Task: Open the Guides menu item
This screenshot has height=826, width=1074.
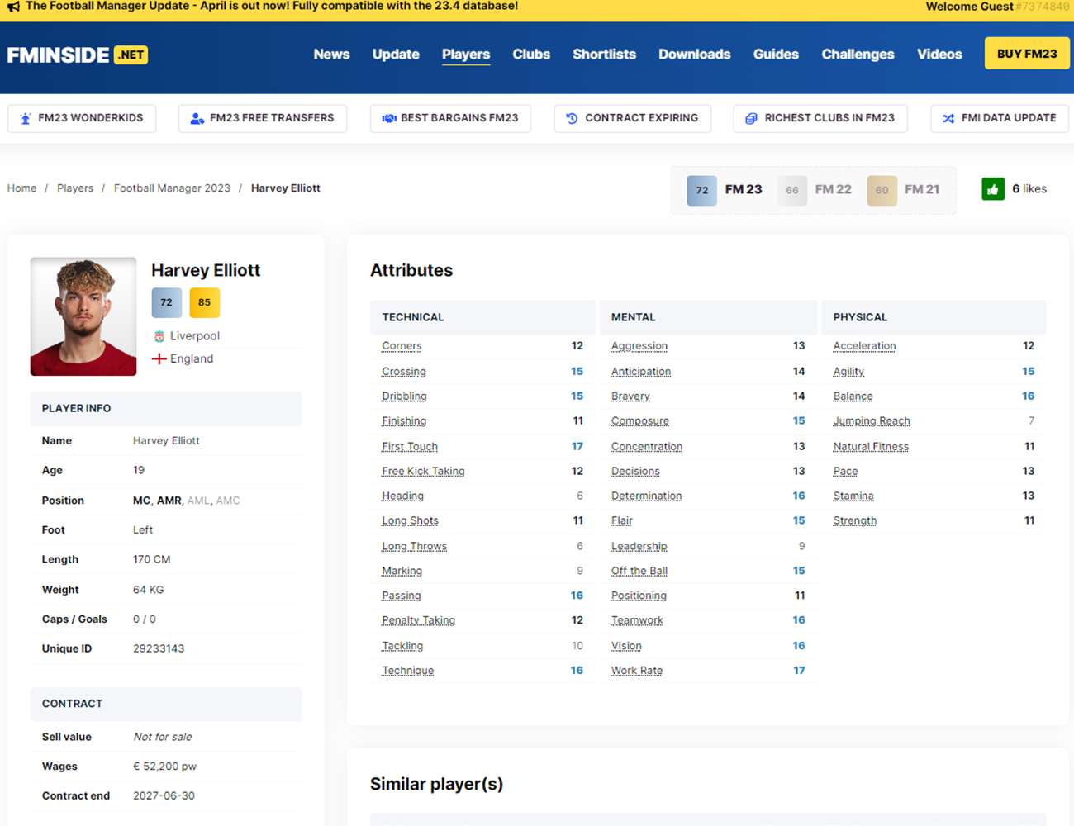Action: (776, 55)
